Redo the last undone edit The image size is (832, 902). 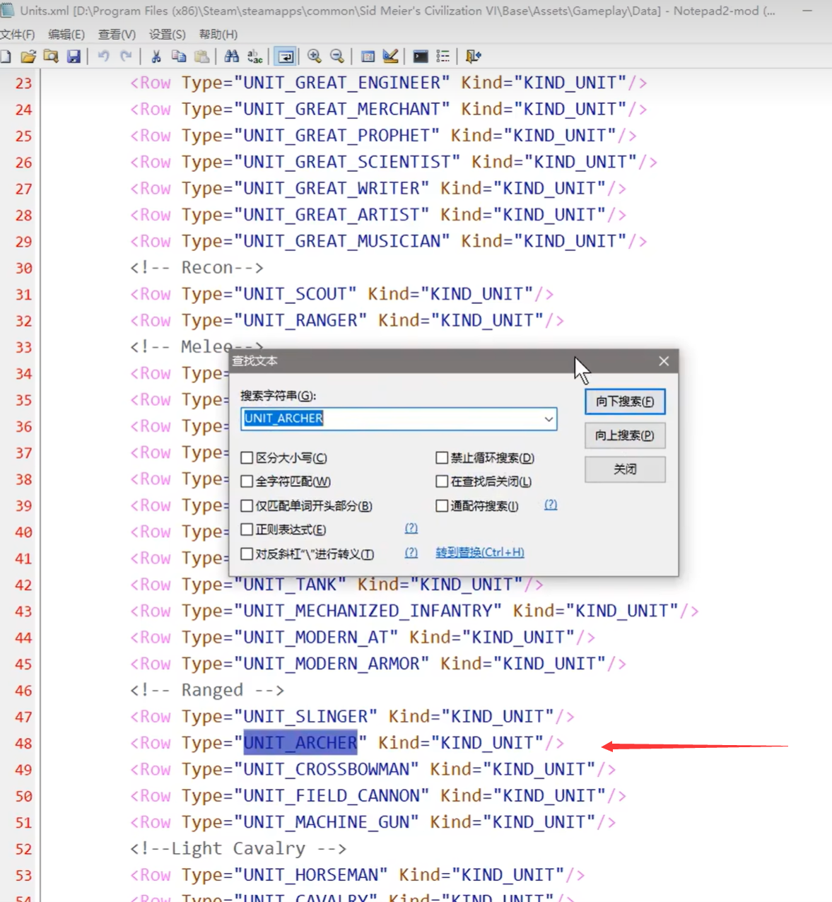(x=127, y=57)
